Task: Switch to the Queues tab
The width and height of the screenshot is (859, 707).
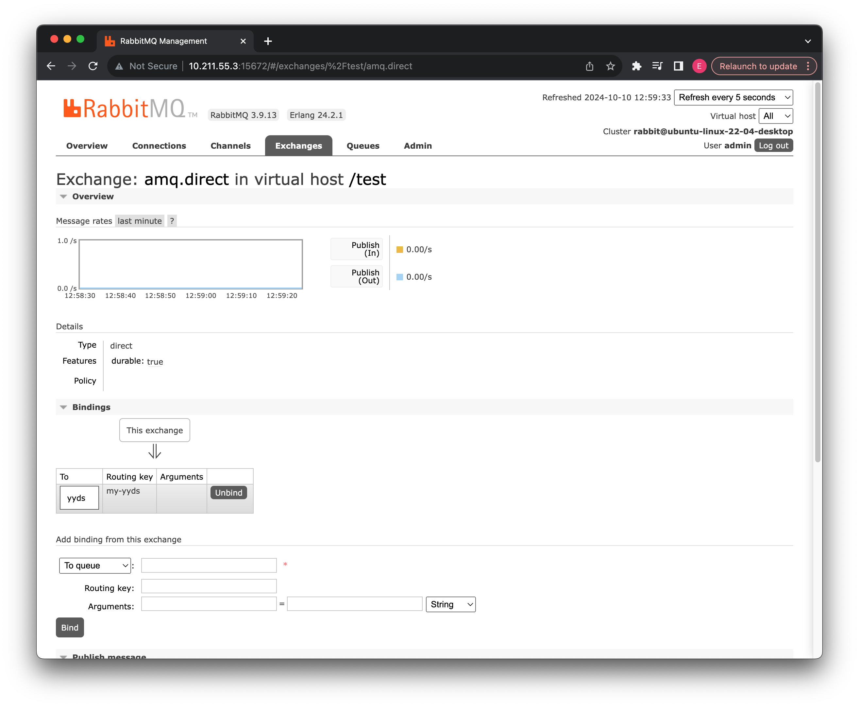Action: point(363,146)
